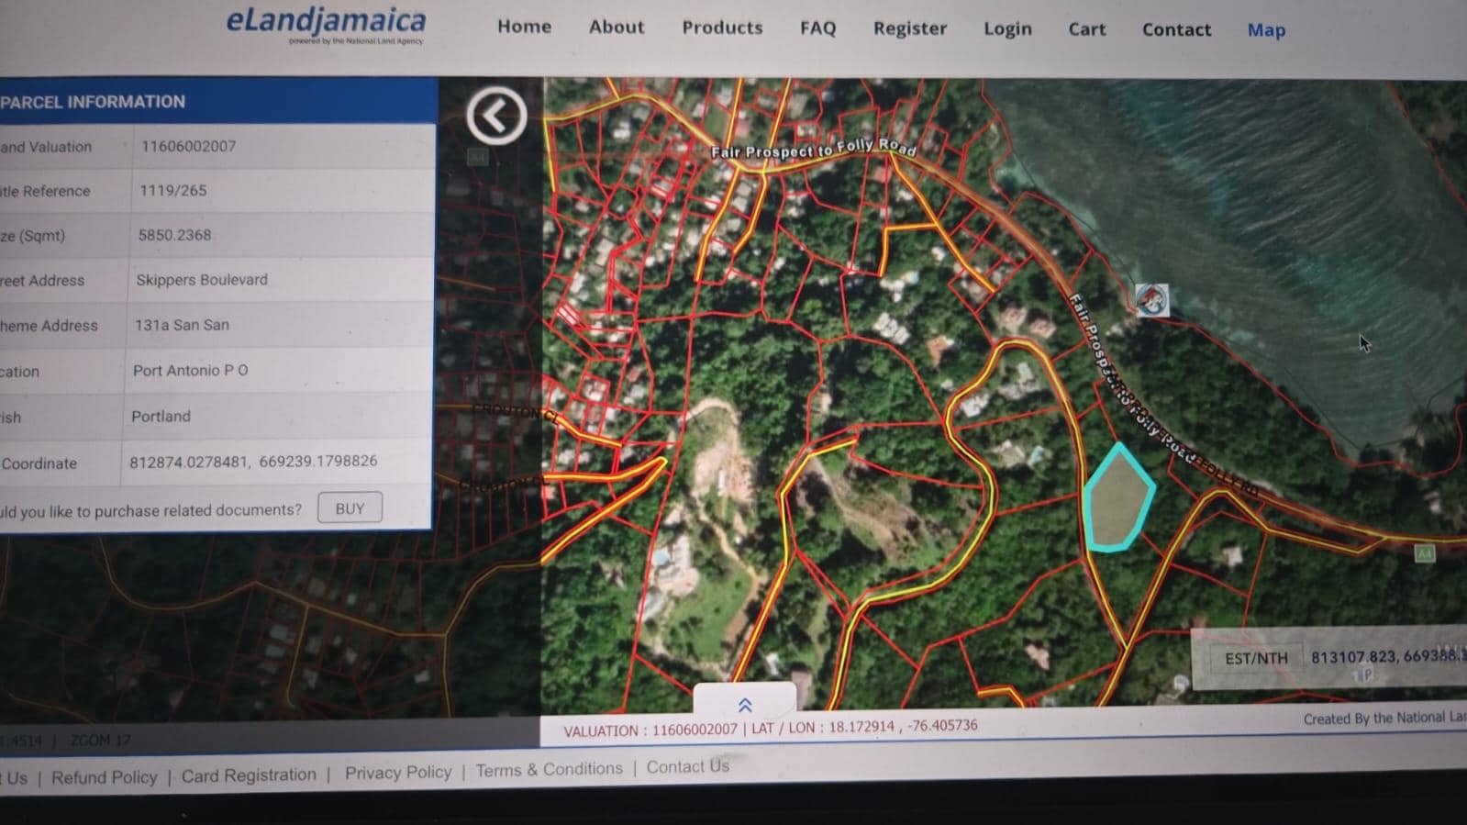
Task: Click the green A4 road badge on map
Action: click(x=1423, y=553)
